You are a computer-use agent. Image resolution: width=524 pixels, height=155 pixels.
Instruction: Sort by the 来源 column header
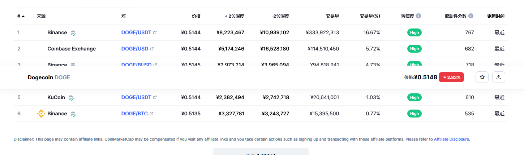tap(41, 16)
